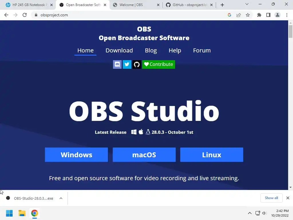The image size is (293, 220).
Task: Download OBS Studio for macOS
Action: click(144, 155)
